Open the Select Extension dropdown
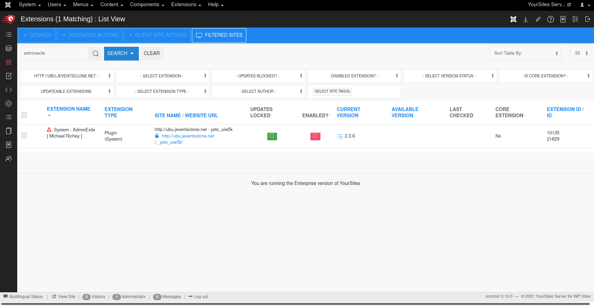 click(x=163, y=76)
